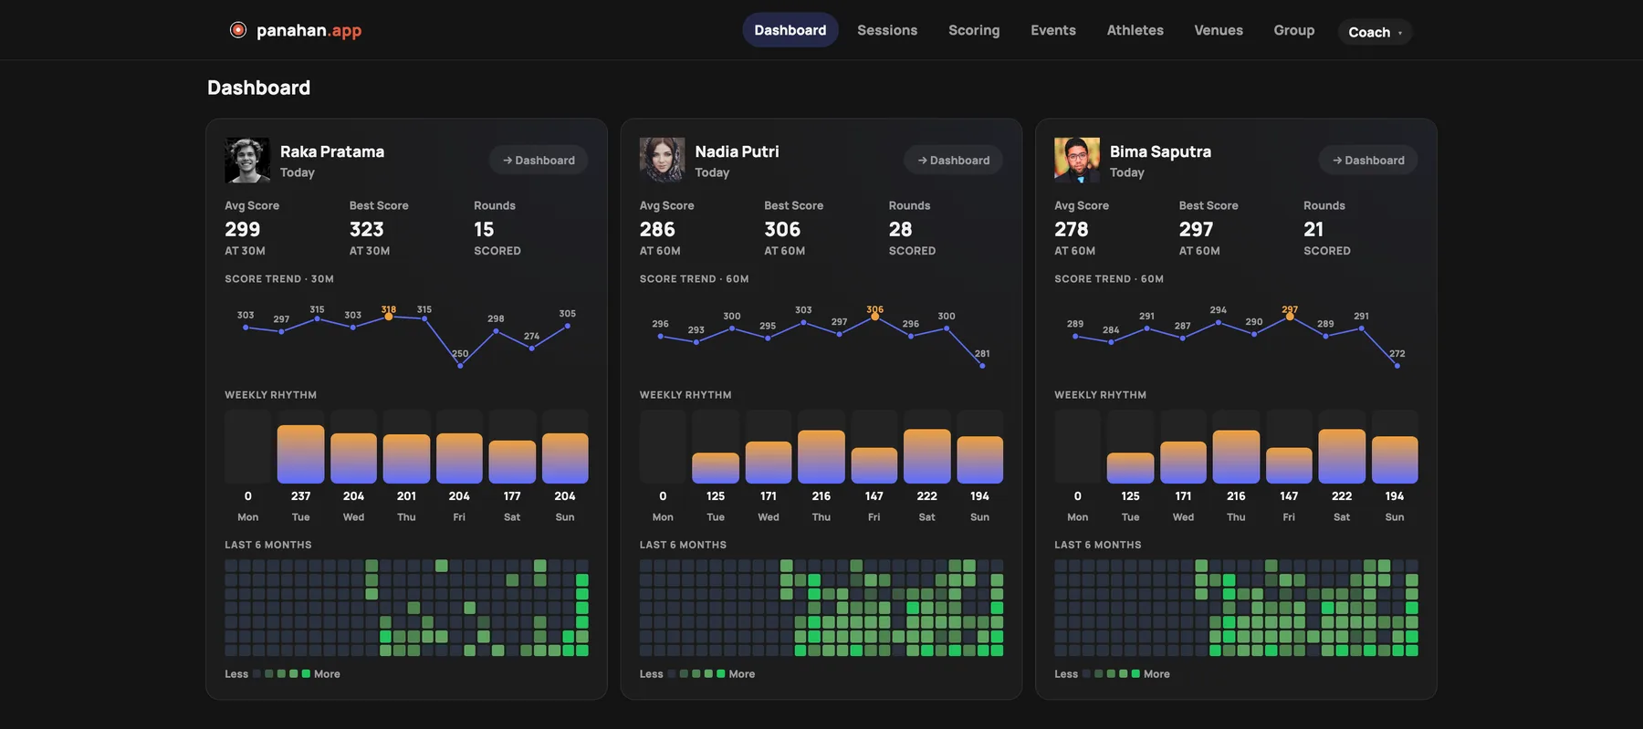The height and width of the screenshot is (729, 1643).
Task: Click Raka's 15 rounds value
Action: coord(484,229)
